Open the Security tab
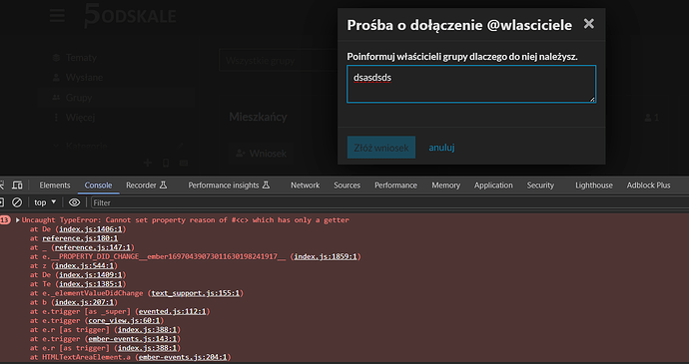This screenshot has height=364, width=689. coord(540,185)
